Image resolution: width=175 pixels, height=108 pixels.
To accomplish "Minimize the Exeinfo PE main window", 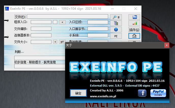I will click(x=112, y=9).
